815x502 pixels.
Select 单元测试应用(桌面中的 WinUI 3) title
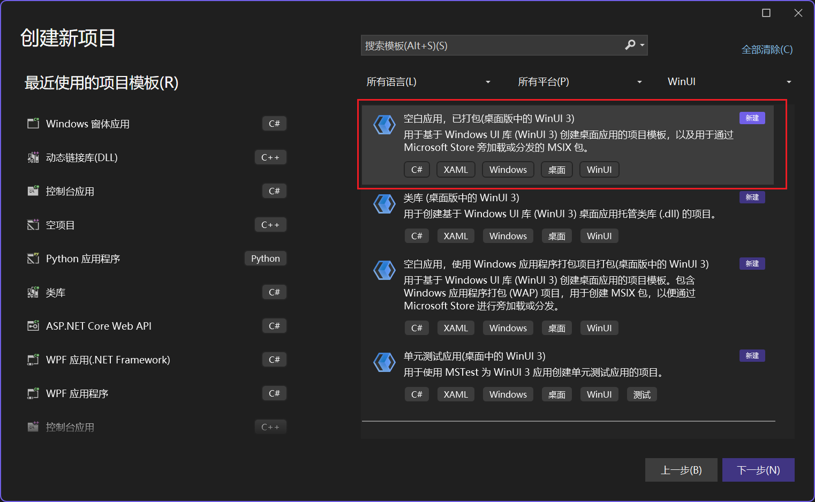(x=474, y=356)
